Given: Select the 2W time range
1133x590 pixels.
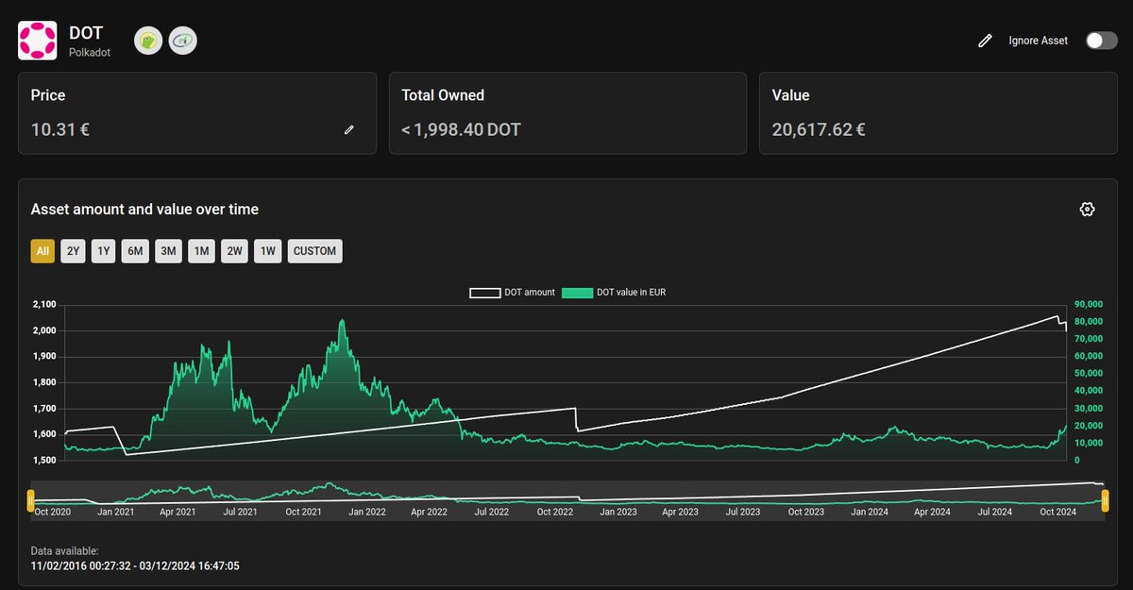Looking at the screenshot, I should click(x=234, y=251).
